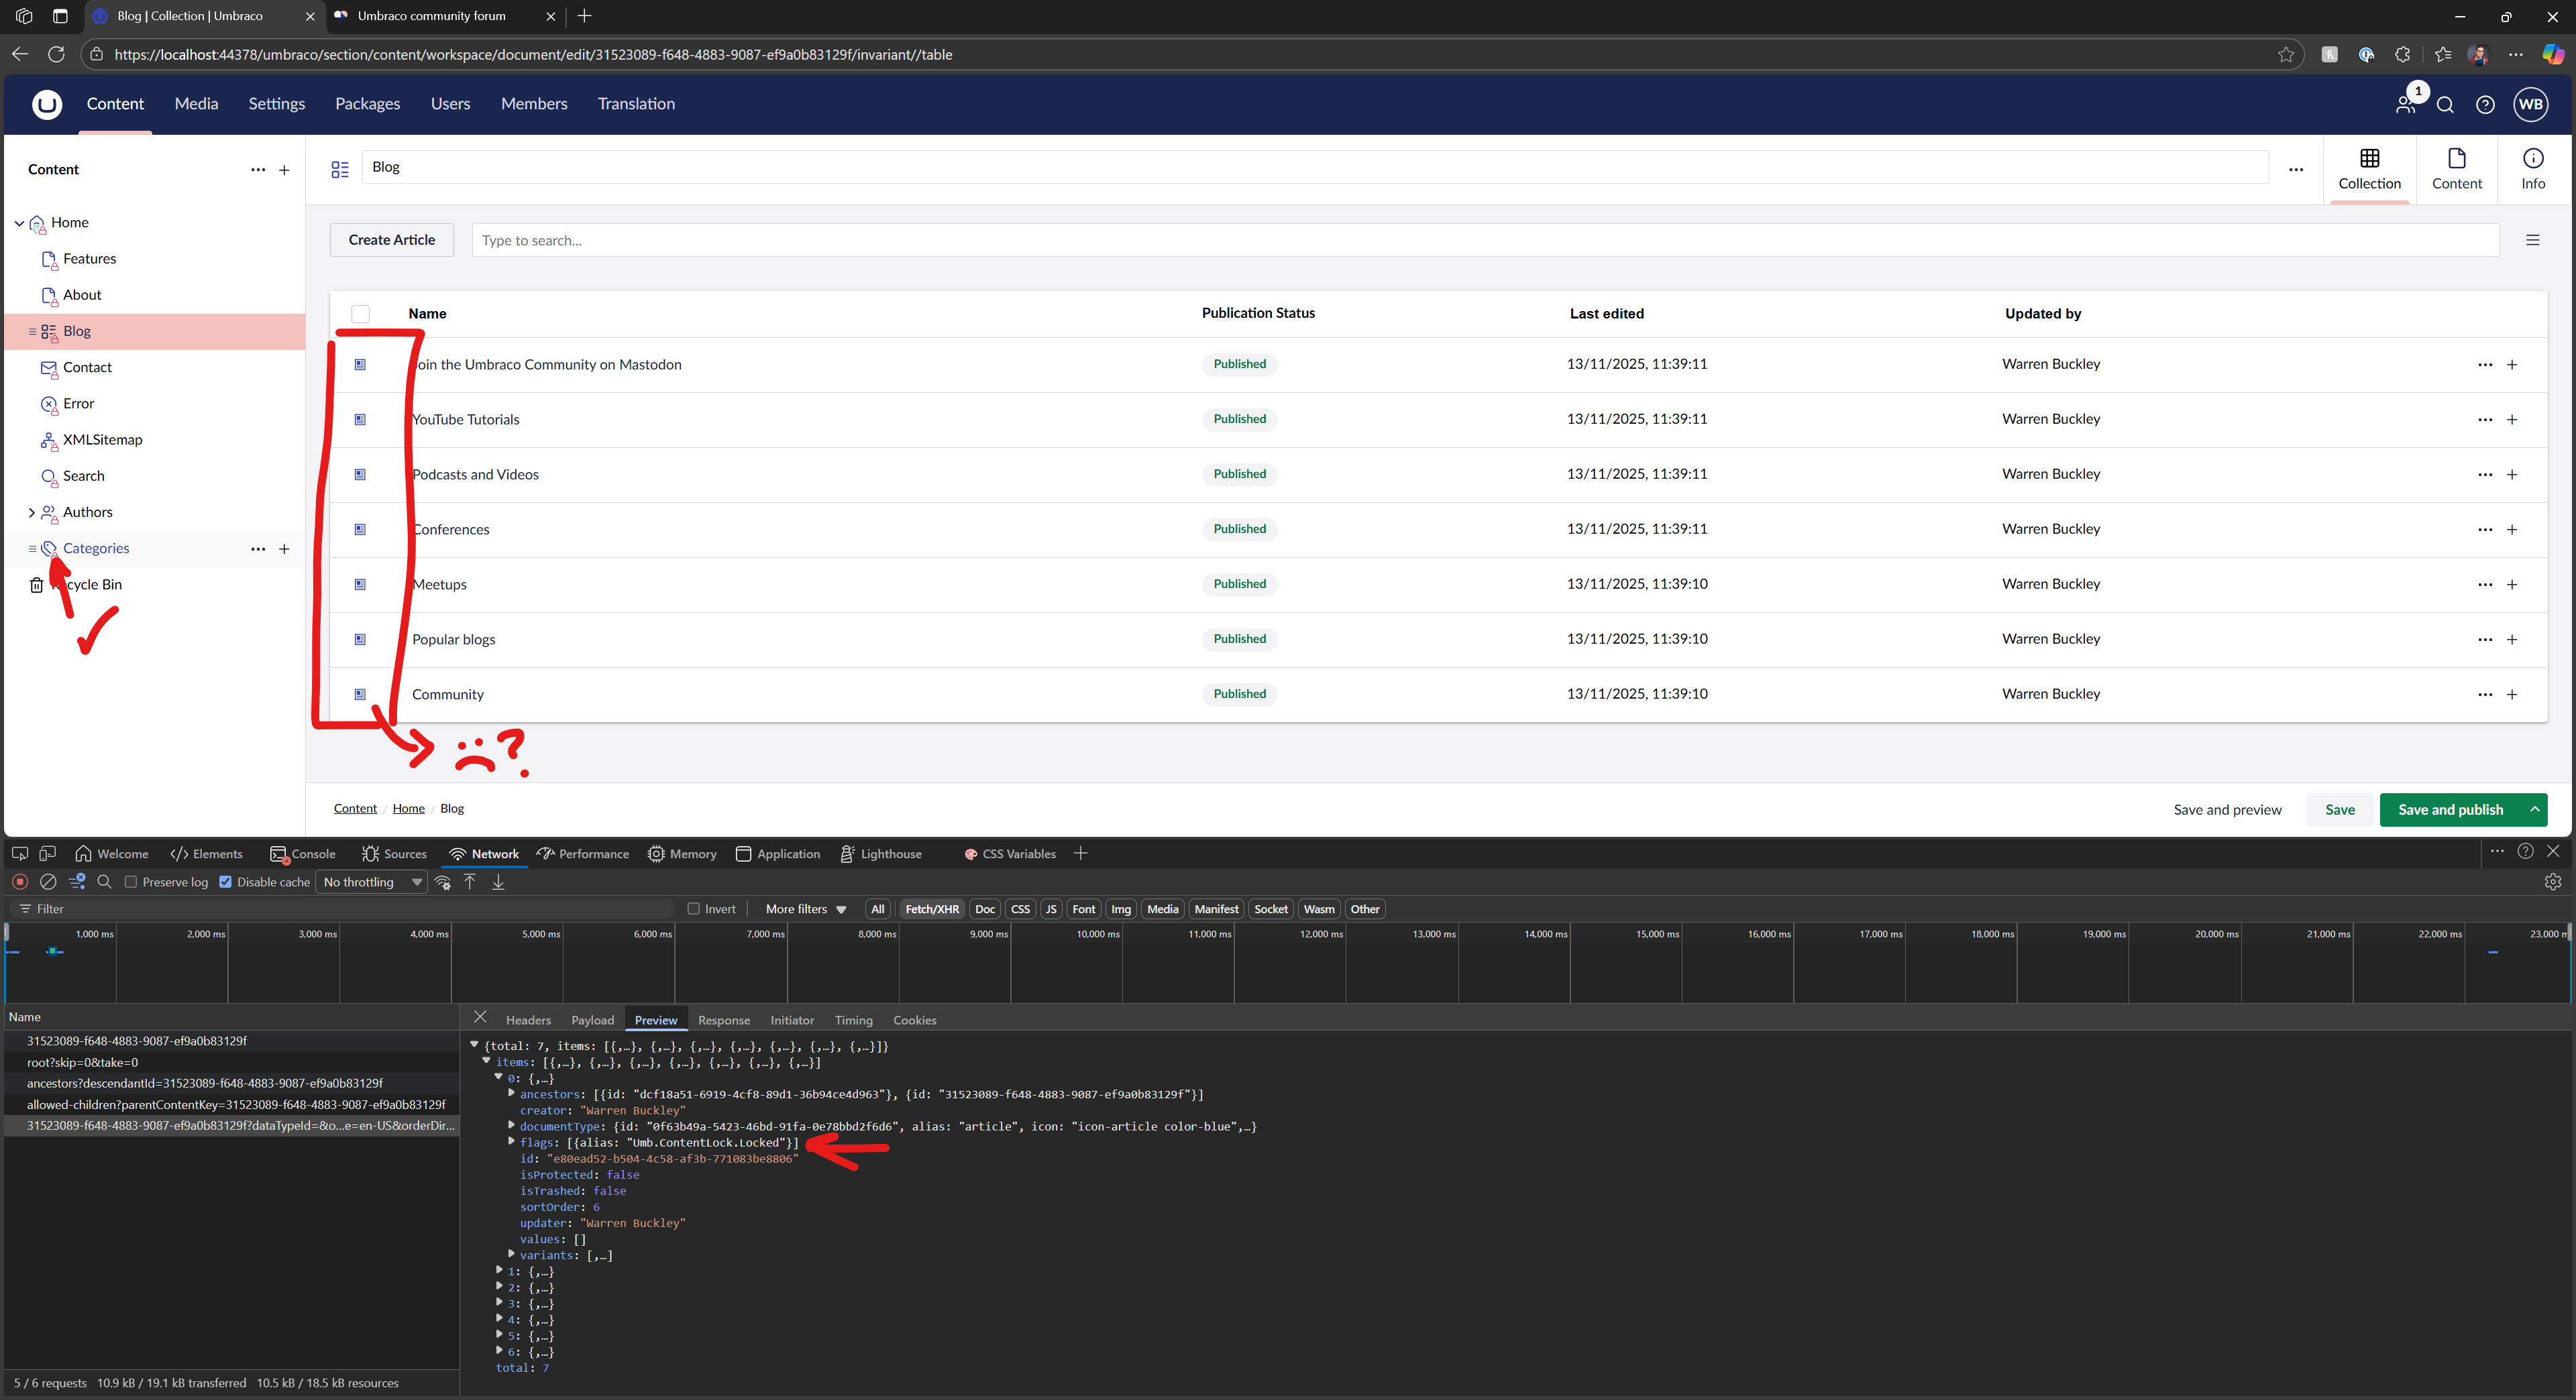The height and width of the screenshot is (1400, 2576).
Task: Click the collection view layout icon
Action: point(2532,240)
